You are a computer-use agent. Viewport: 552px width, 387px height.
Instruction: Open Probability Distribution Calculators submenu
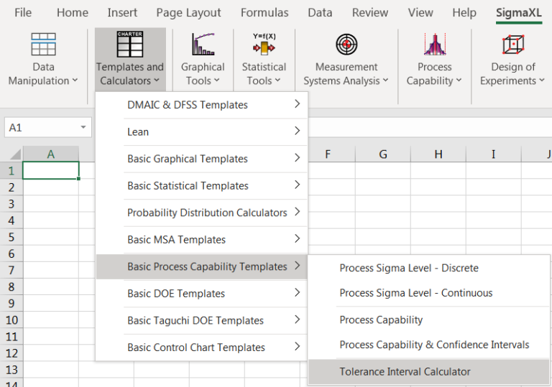[207, 213]
